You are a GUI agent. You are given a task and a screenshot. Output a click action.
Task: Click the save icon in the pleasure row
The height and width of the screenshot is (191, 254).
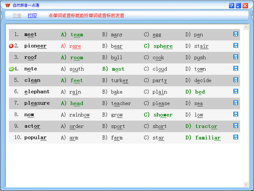click(x=235, y=103)
